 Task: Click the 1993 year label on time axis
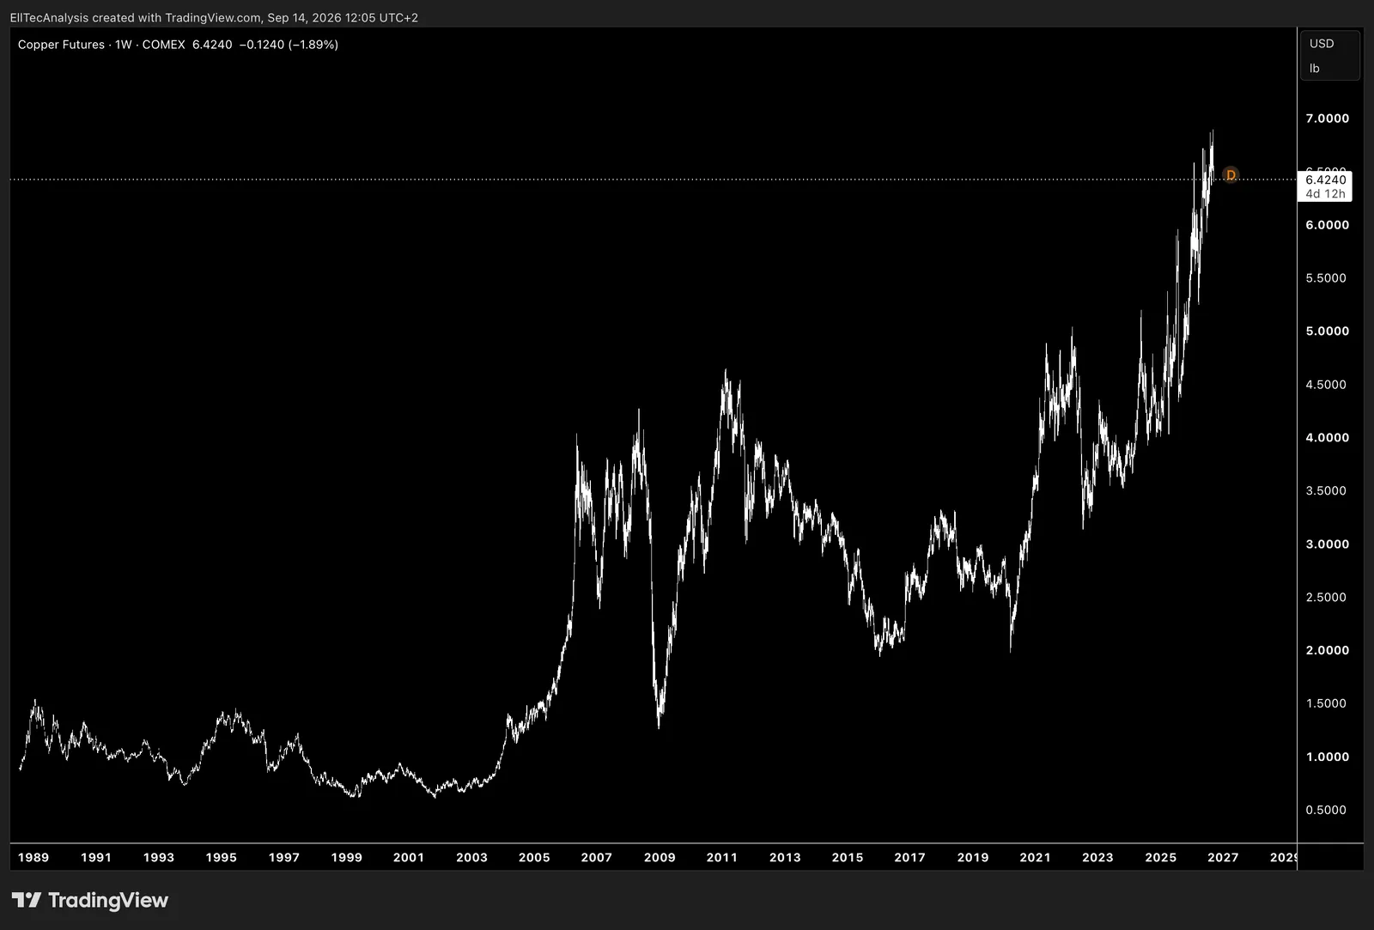(x=159, y=857)
